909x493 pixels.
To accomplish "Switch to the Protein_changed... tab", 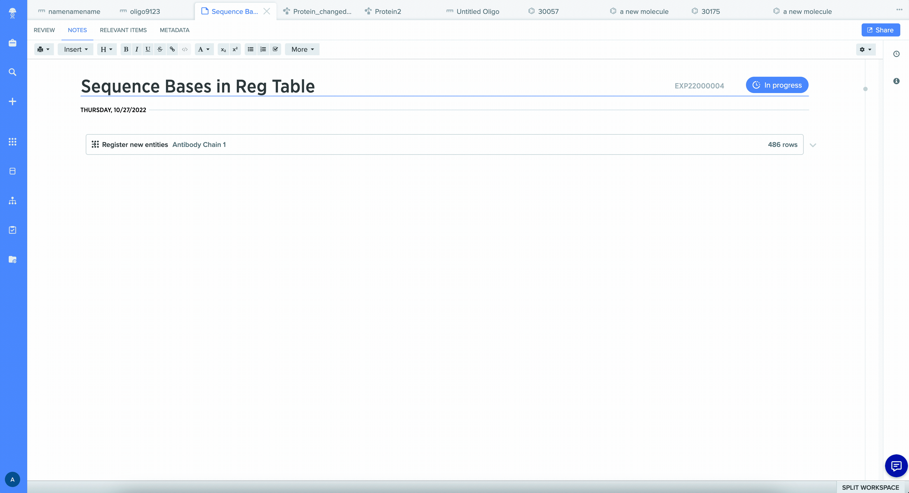I will (x=317, y=11).
